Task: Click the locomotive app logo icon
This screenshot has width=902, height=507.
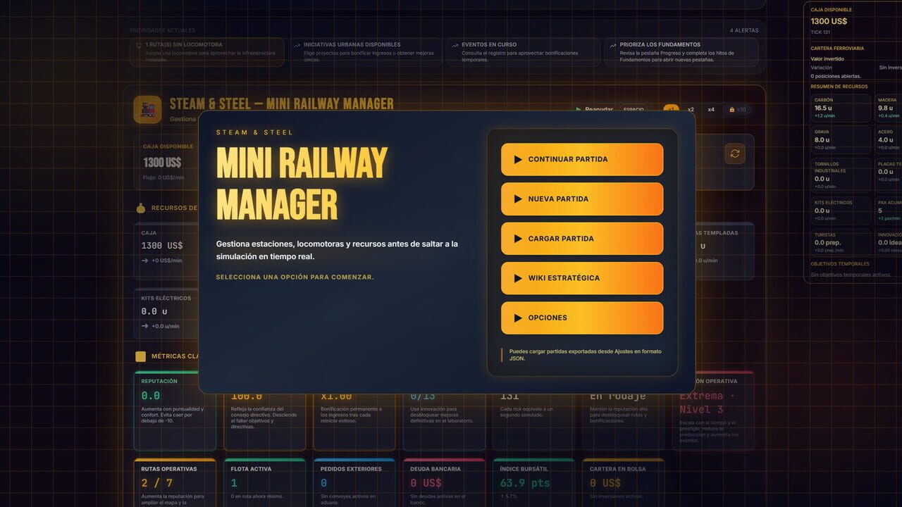Action: (147, 110)
